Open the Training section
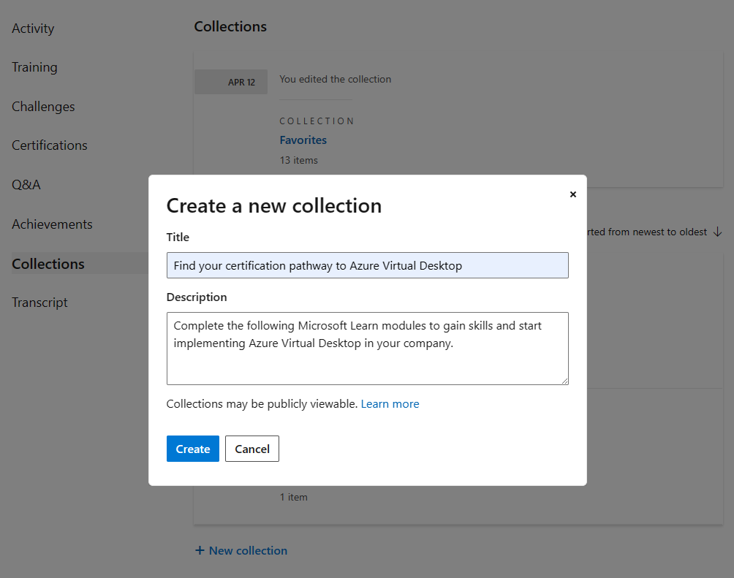 click(34, 66)
